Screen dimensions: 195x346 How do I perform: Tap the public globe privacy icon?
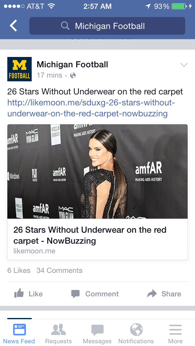73,76
